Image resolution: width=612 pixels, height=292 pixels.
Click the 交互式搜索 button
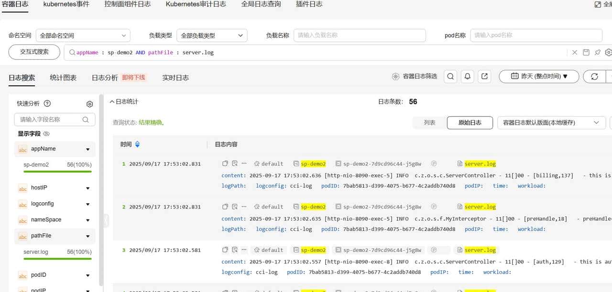point(33,52)
